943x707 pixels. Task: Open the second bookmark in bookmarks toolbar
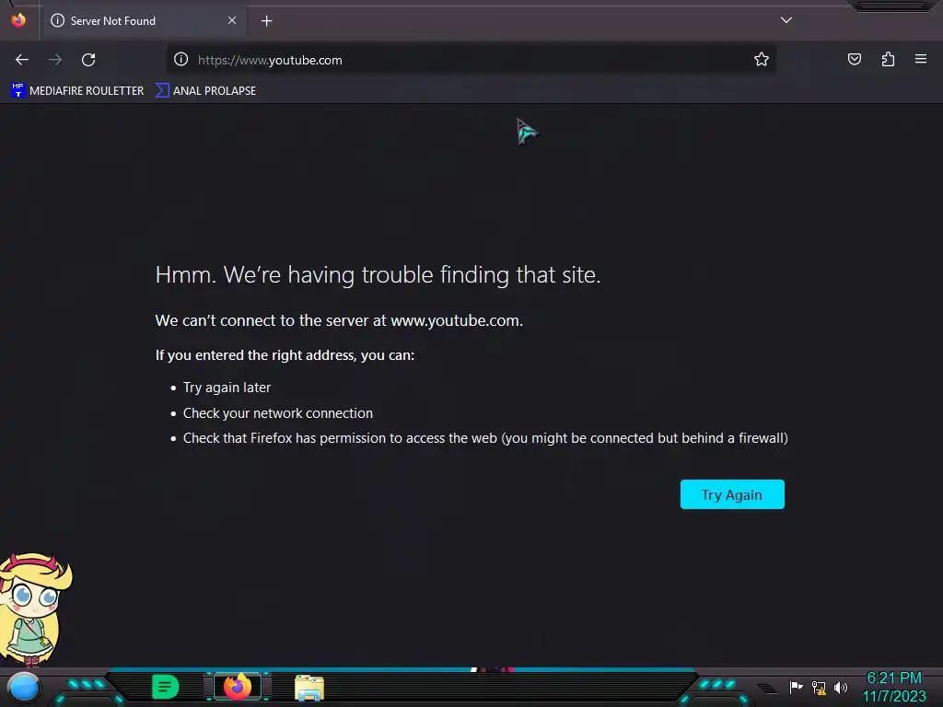[205, 91]
